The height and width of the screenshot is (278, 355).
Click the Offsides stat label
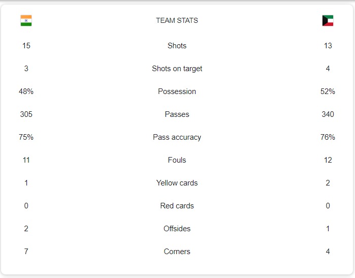click(x=177, y=229)
